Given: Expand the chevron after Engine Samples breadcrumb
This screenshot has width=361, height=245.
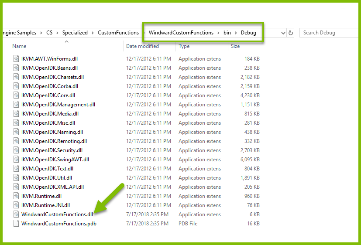Looking at the screenshot, I should point(41,33).
